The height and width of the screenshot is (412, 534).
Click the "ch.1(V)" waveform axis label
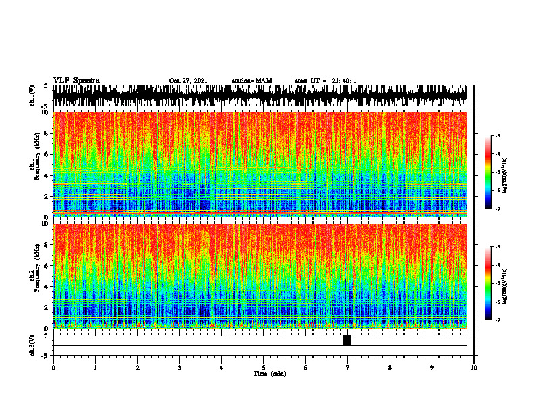pyautogui.click(x=32, y=96)
